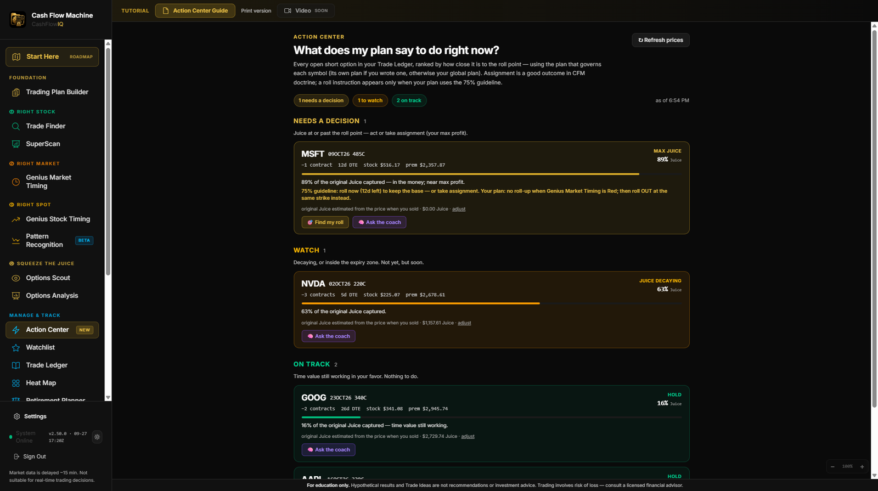Click the Action Center lightning bolt icon
878x491 pixels.
pos(16,330)
